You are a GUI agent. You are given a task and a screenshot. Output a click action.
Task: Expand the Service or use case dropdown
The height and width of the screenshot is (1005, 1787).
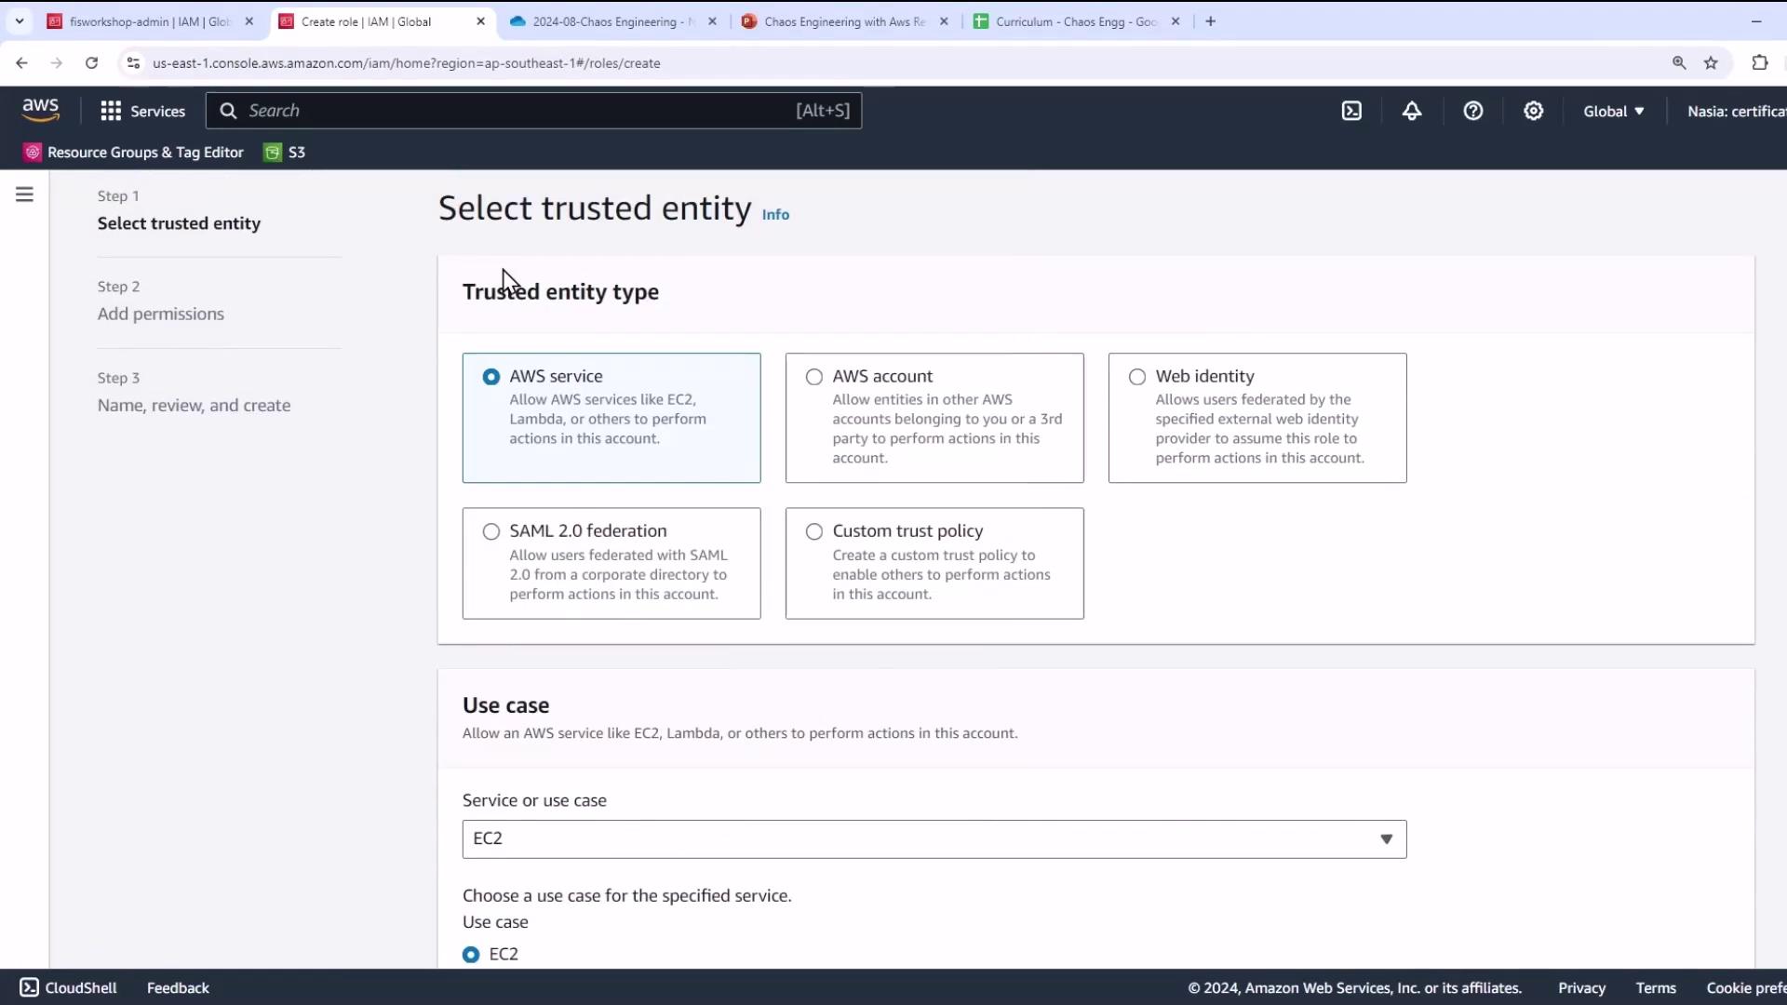point(934,839)
